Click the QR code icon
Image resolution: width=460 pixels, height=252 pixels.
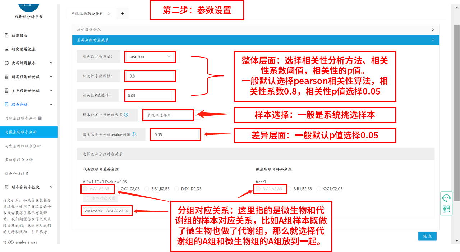click(446, 209)
